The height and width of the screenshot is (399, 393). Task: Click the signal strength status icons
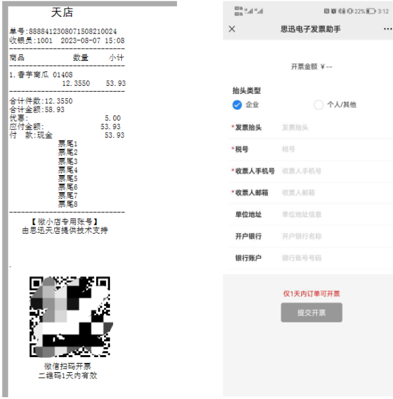(x=254, y=11)
